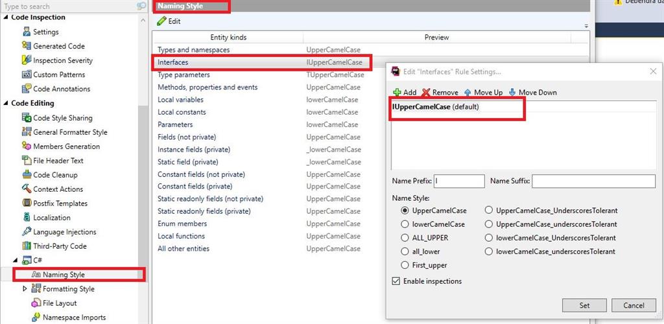Click the green Add plus icon
The width and height of the screenshot is (664, 324).
[397, 93]
